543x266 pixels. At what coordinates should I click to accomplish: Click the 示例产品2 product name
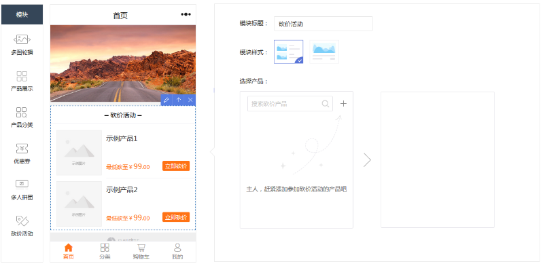tap(122, 190)
